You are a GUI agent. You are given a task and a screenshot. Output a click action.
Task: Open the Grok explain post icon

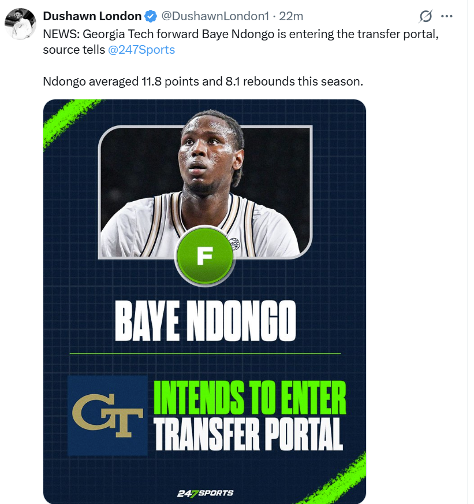(x=426, y=16)
